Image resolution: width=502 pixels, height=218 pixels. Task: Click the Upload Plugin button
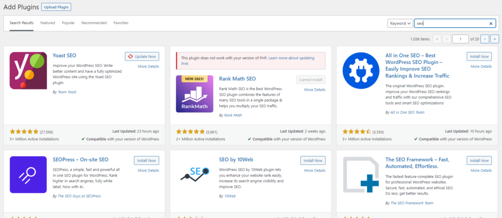click(56, 7)
